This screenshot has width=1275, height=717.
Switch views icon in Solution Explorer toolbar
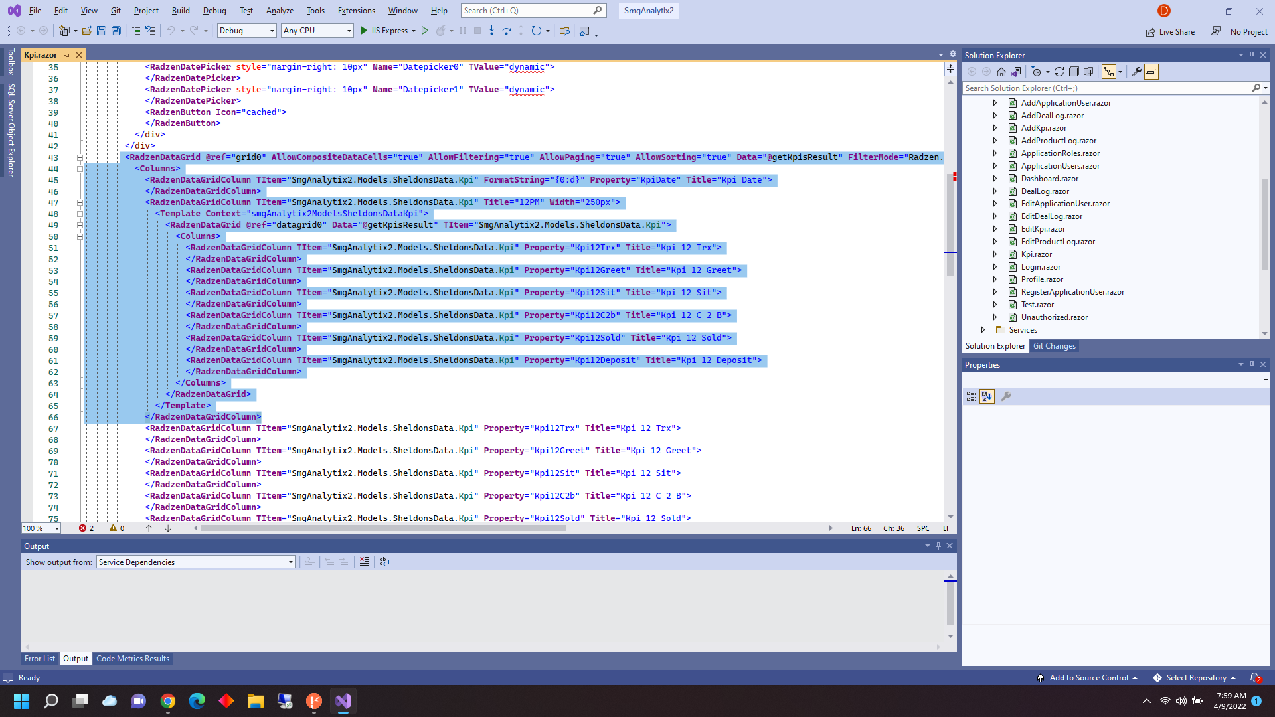[x=1016, y=72]
